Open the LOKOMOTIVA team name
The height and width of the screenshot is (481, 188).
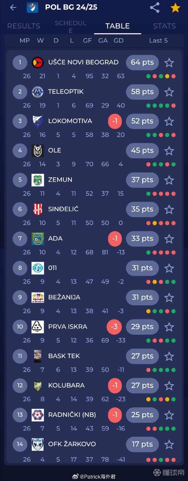pos(70,121)
